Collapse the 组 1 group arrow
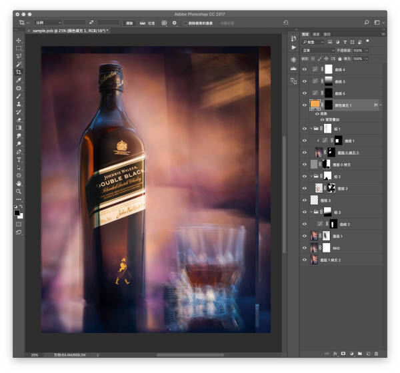 311,129
